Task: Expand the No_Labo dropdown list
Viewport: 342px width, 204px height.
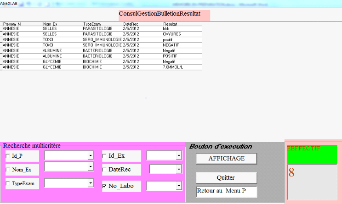Action: [178, 186]
